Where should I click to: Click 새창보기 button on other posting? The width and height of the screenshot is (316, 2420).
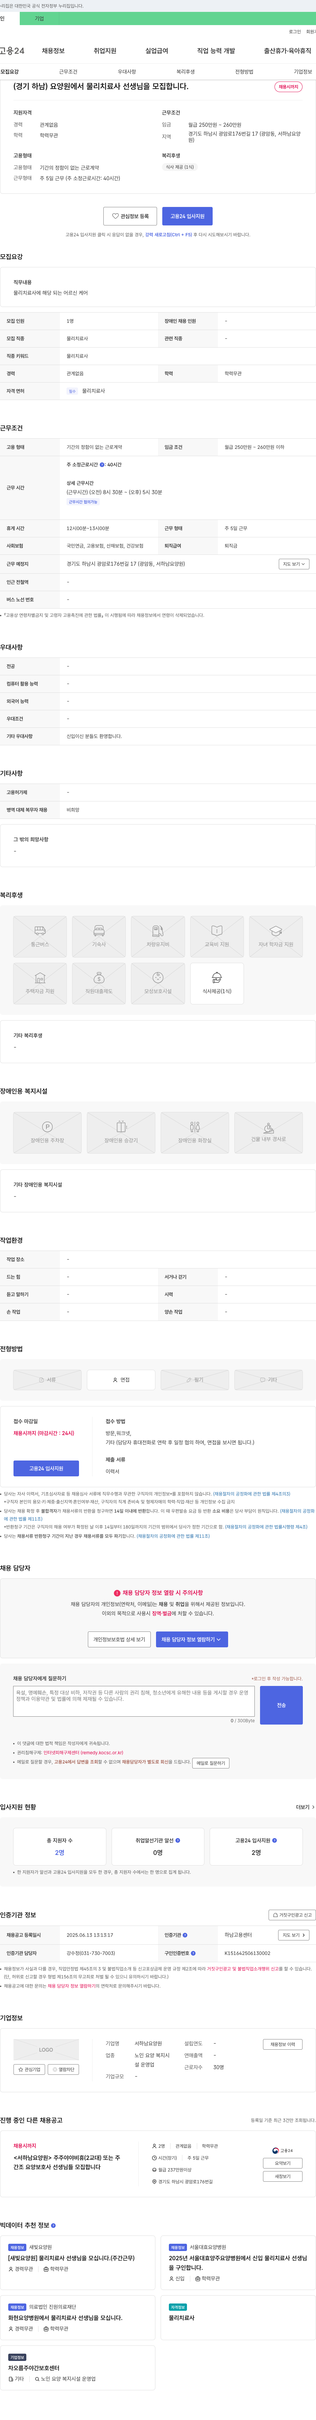click(282, 2177)
